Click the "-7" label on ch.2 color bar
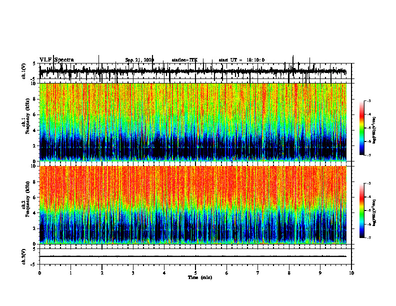The width and height of the screenshot is (396, 306). click(369, 237)
